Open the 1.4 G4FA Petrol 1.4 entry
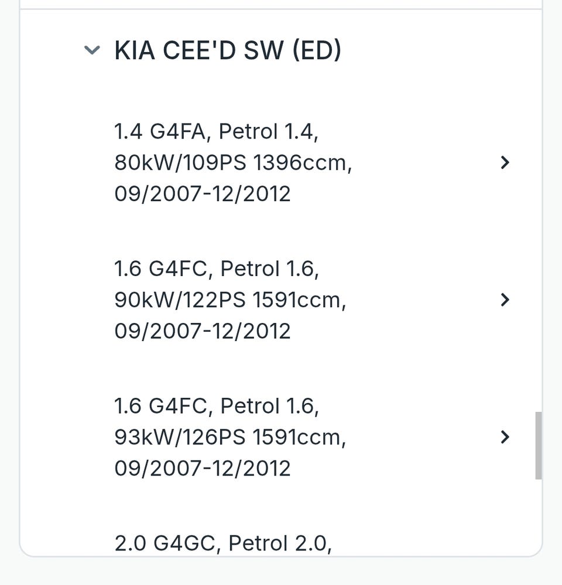562x585 pixels. pos(233,162)
